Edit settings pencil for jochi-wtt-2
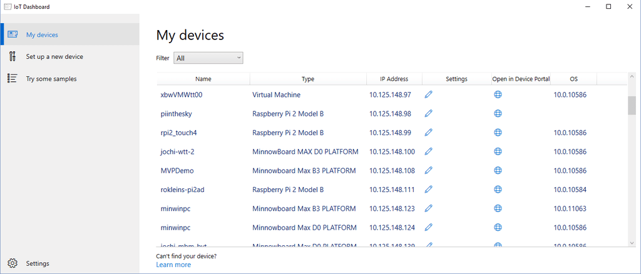Image resolution: width=641 pixels, height=274 pixels. pos(428,151)
